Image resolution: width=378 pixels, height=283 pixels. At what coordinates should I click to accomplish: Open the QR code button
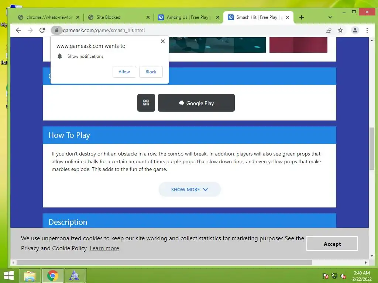pos(146,103)
